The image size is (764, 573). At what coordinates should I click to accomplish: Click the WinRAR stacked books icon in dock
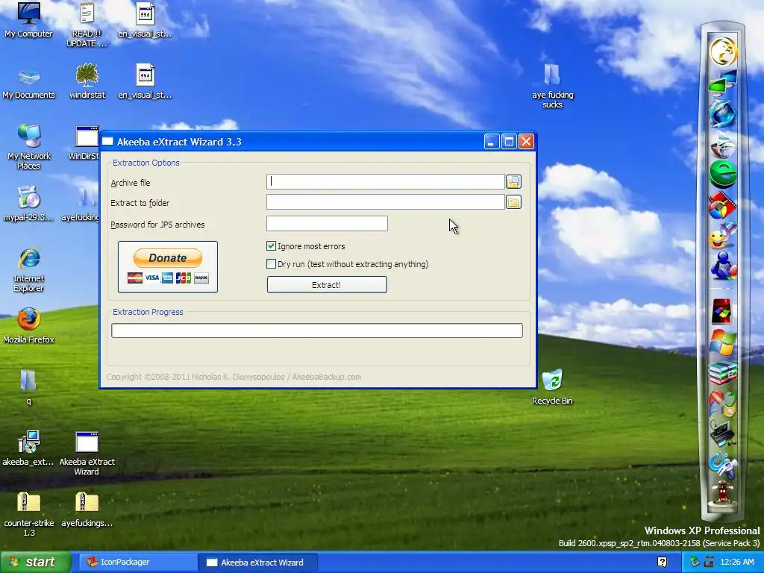[722, 373]
